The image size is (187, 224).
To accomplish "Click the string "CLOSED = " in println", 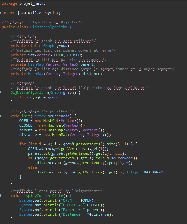I will [x=73, y=205].
